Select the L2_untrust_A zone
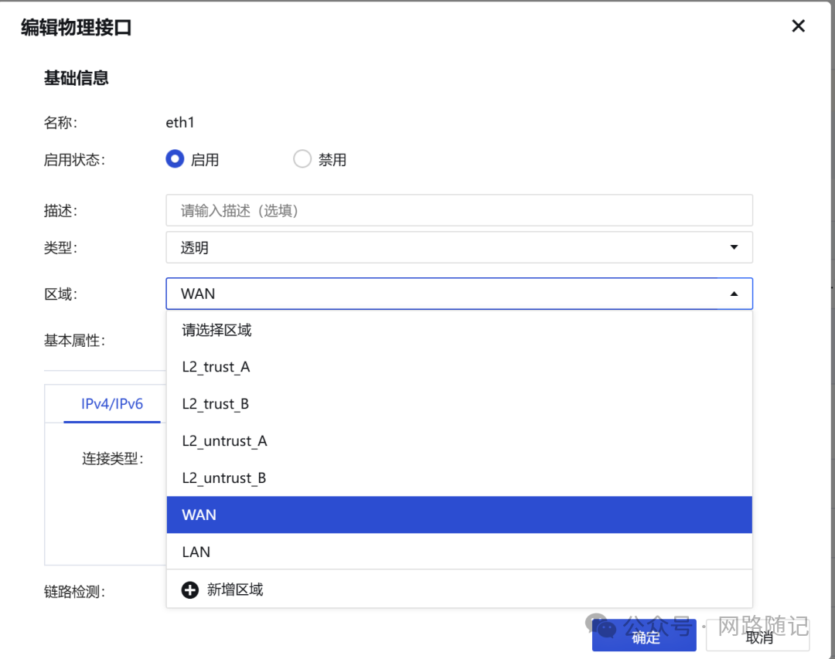Viewport: 835px width, 659px height. [224, 440]
